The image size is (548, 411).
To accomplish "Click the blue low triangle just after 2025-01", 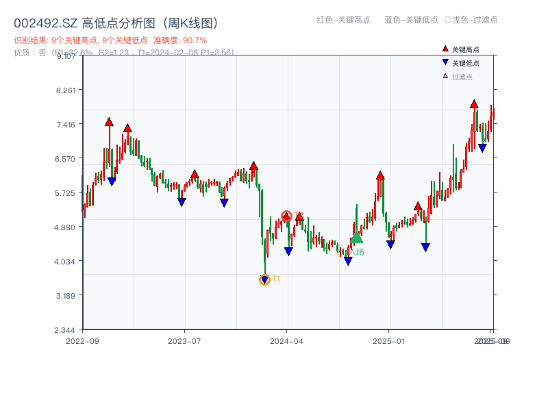I will coord(390,245).
